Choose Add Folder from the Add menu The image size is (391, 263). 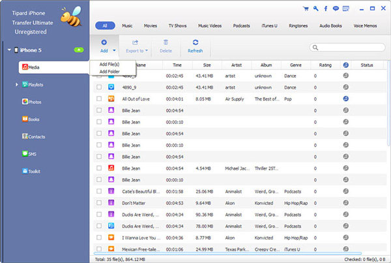pyautogui.click(x=110, y=70)
